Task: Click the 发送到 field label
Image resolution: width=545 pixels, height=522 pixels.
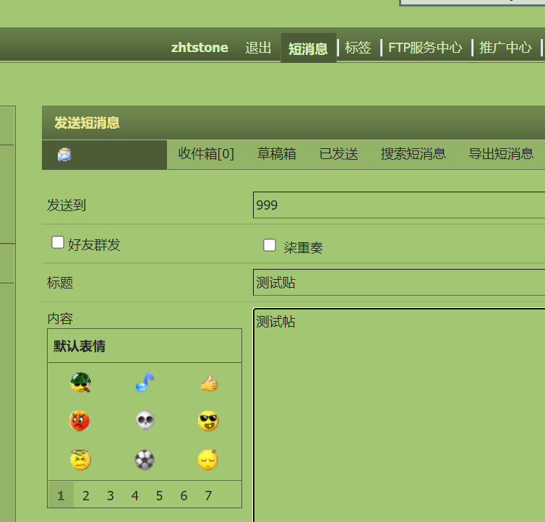Action: pos(66,205)
